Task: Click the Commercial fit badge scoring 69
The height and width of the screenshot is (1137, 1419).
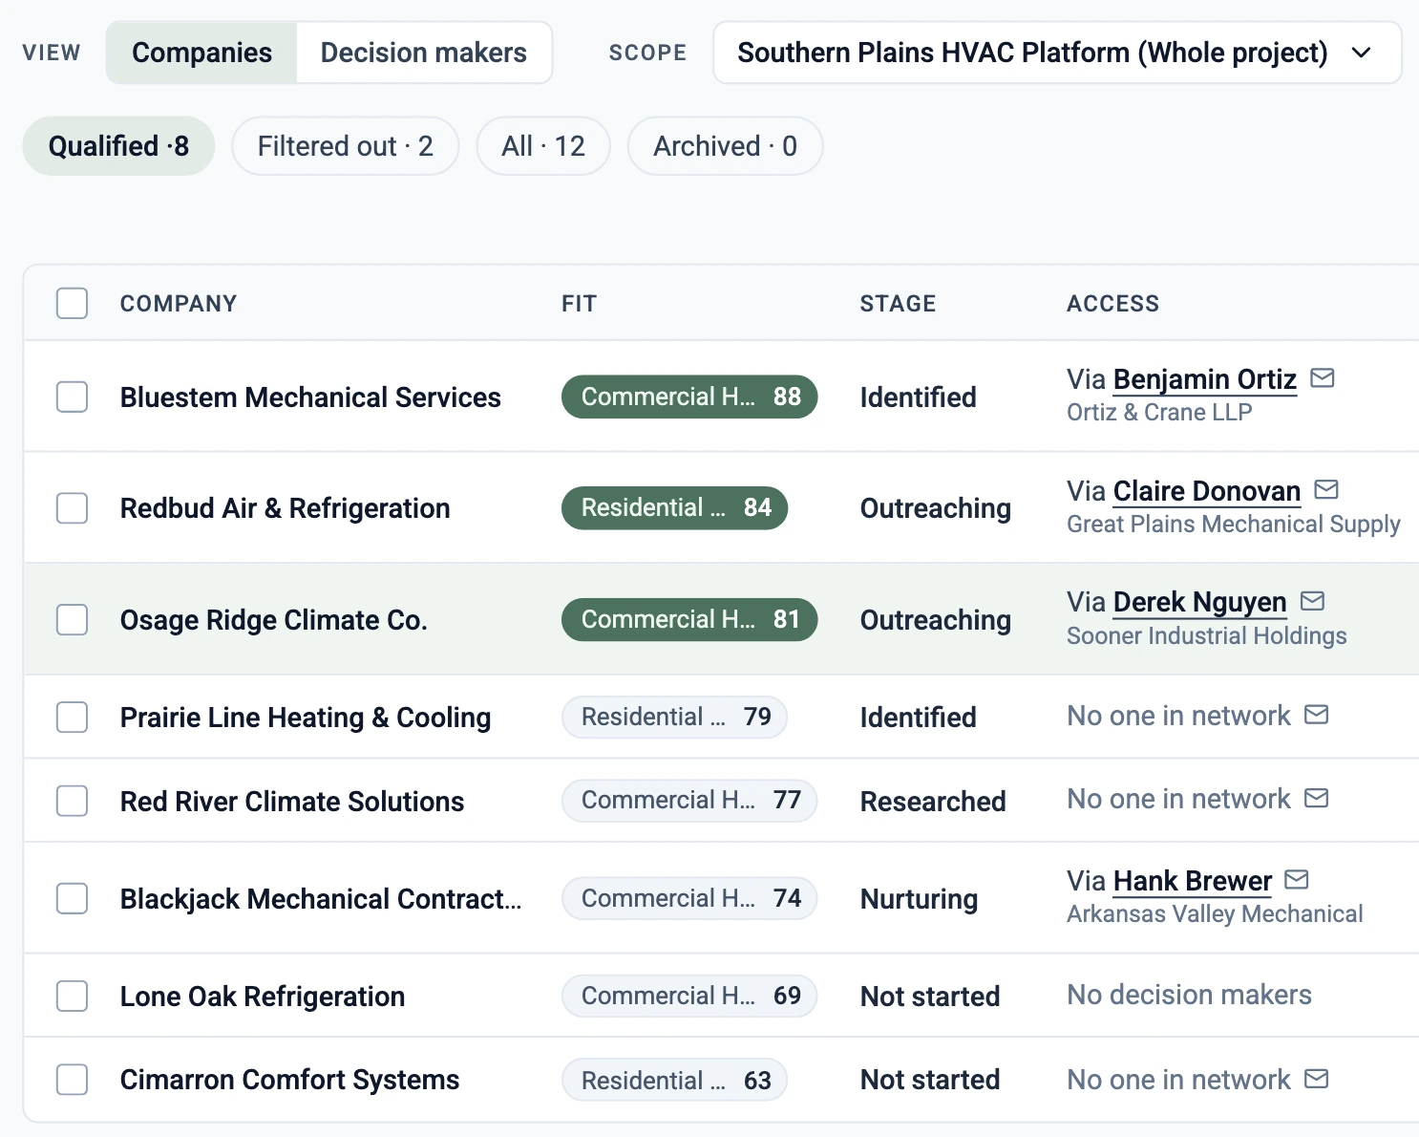Action: [x=689, y=996]
